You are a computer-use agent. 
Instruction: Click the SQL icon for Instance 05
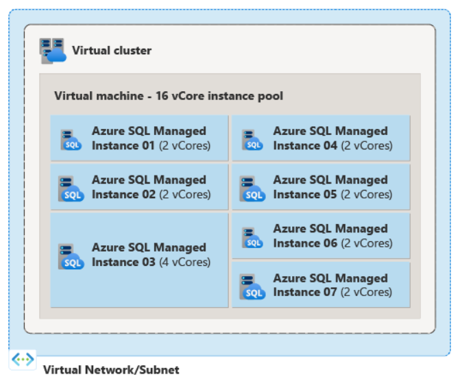tap(252, 188)
